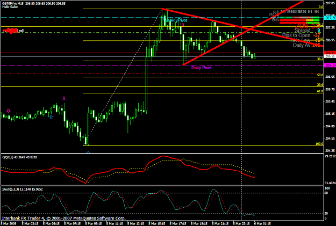Click the white 206.55 current price tag

click(x=330, y=56)
